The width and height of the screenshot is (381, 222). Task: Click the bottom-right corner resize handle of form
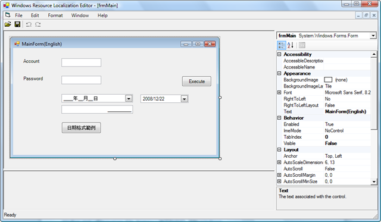[x=220, y=158]
